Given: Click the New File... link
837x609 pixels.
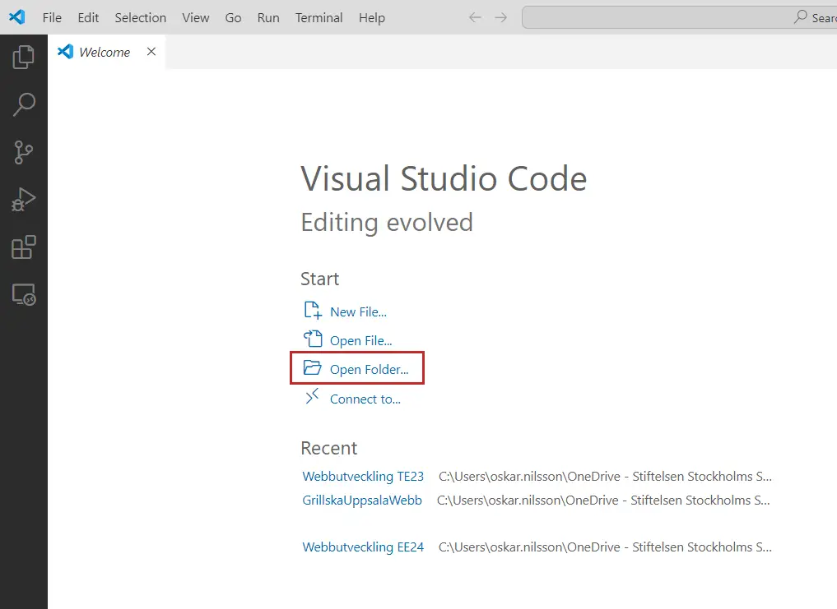Looking at the screenshot, I should 357,311.
